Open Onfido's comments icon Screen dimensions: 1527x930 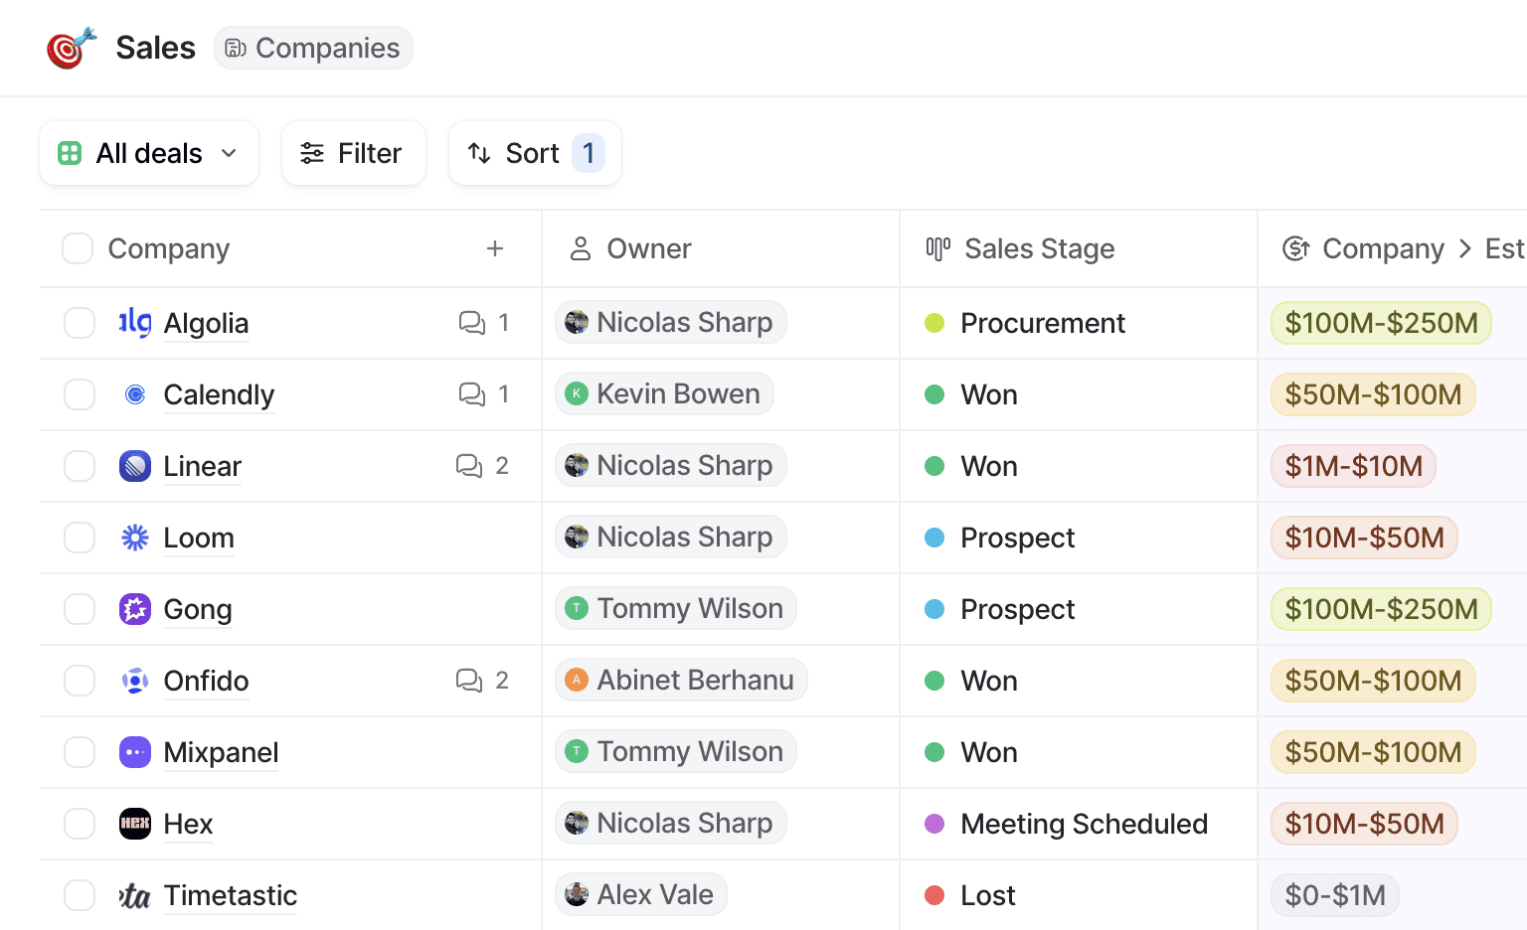[x=469, y=681]
